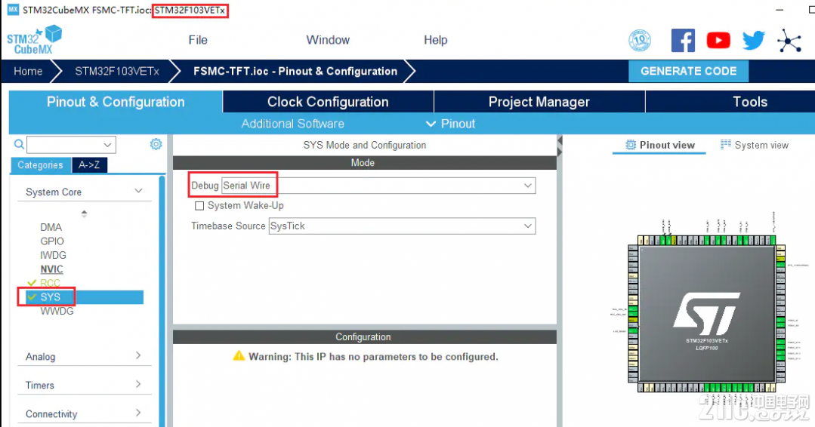This screenshot has height=427, width=815.
Task: Click the MX application title bar icon
Action: point(13,10)
